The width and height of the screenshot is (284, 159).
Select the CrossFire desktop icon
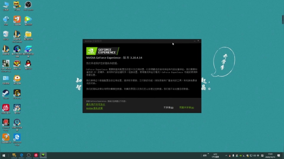tap(17, 65)
